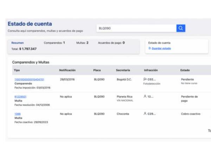Select the notification date 29/03/2016
This screenshot has width=211, height=160.
point(67,79)
